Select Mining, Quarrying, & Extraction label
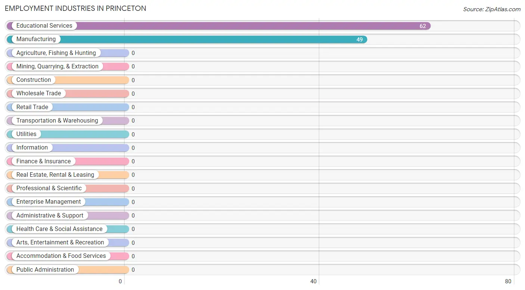The height and width of the screenshot is (290, 525). (x=58, y=67)
